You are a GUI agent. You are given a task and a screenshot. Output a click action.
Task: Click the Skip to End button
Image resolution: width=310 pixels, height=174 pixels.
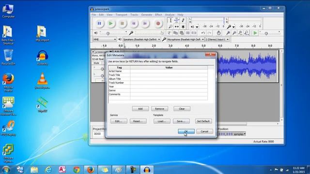(x=145, y=24)
